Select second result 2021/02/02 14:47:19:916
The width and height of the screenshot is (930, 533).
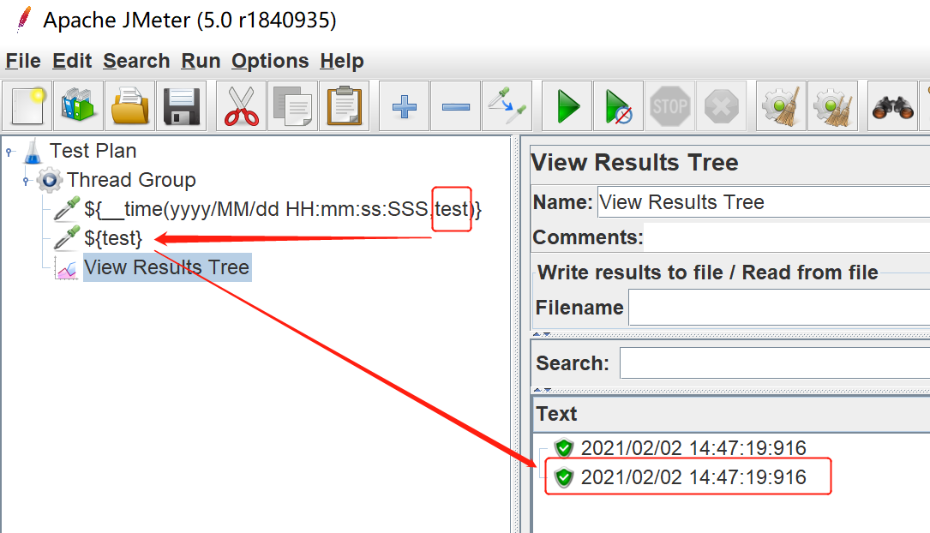pos(693,476)
